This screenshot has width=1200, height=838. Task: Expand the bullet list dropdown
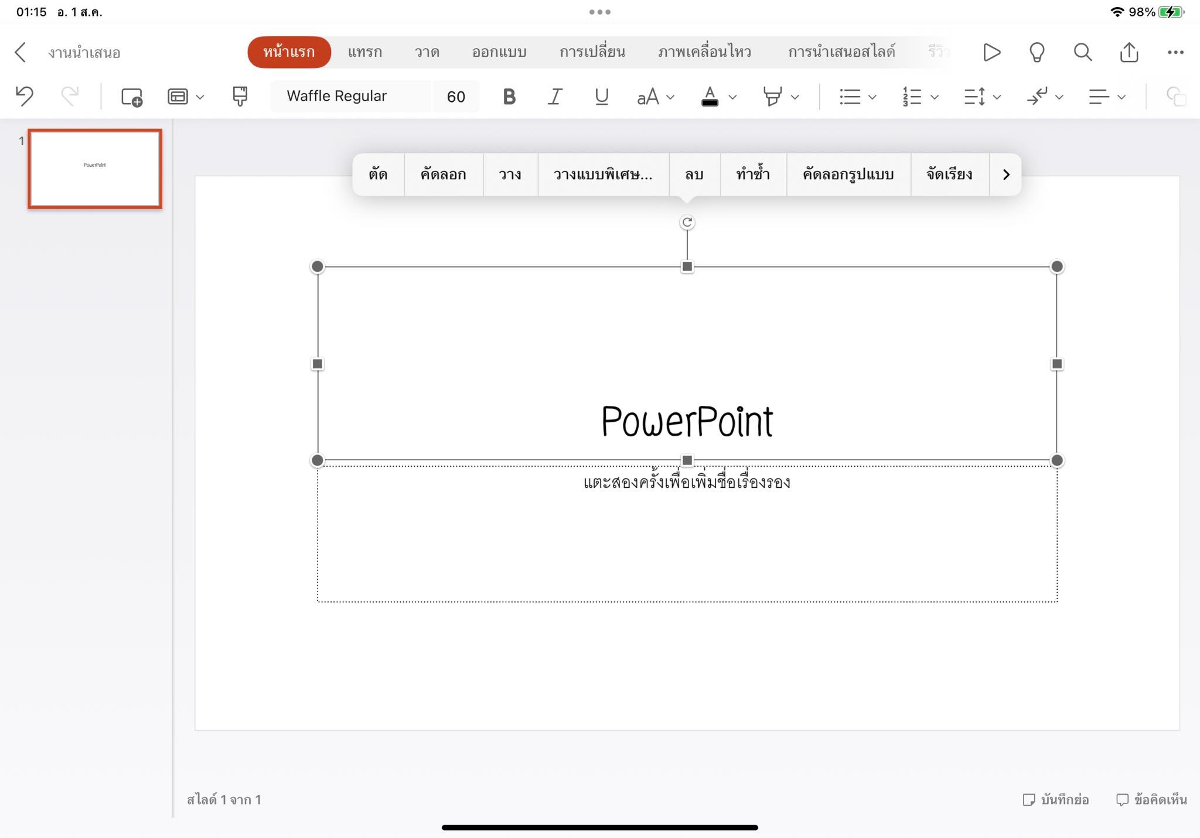pos(872,97)
